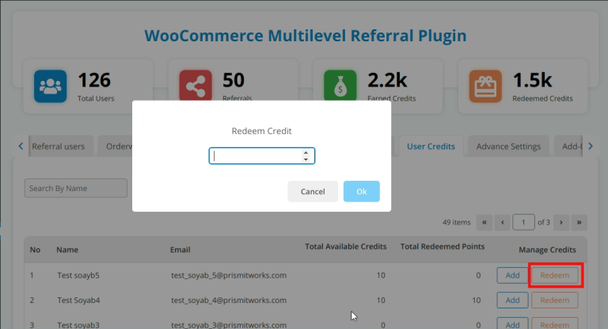The height and width of the screenshot is (329, 608).
Task: Add credits for Test soyab3
Action: tap(512, 324)
